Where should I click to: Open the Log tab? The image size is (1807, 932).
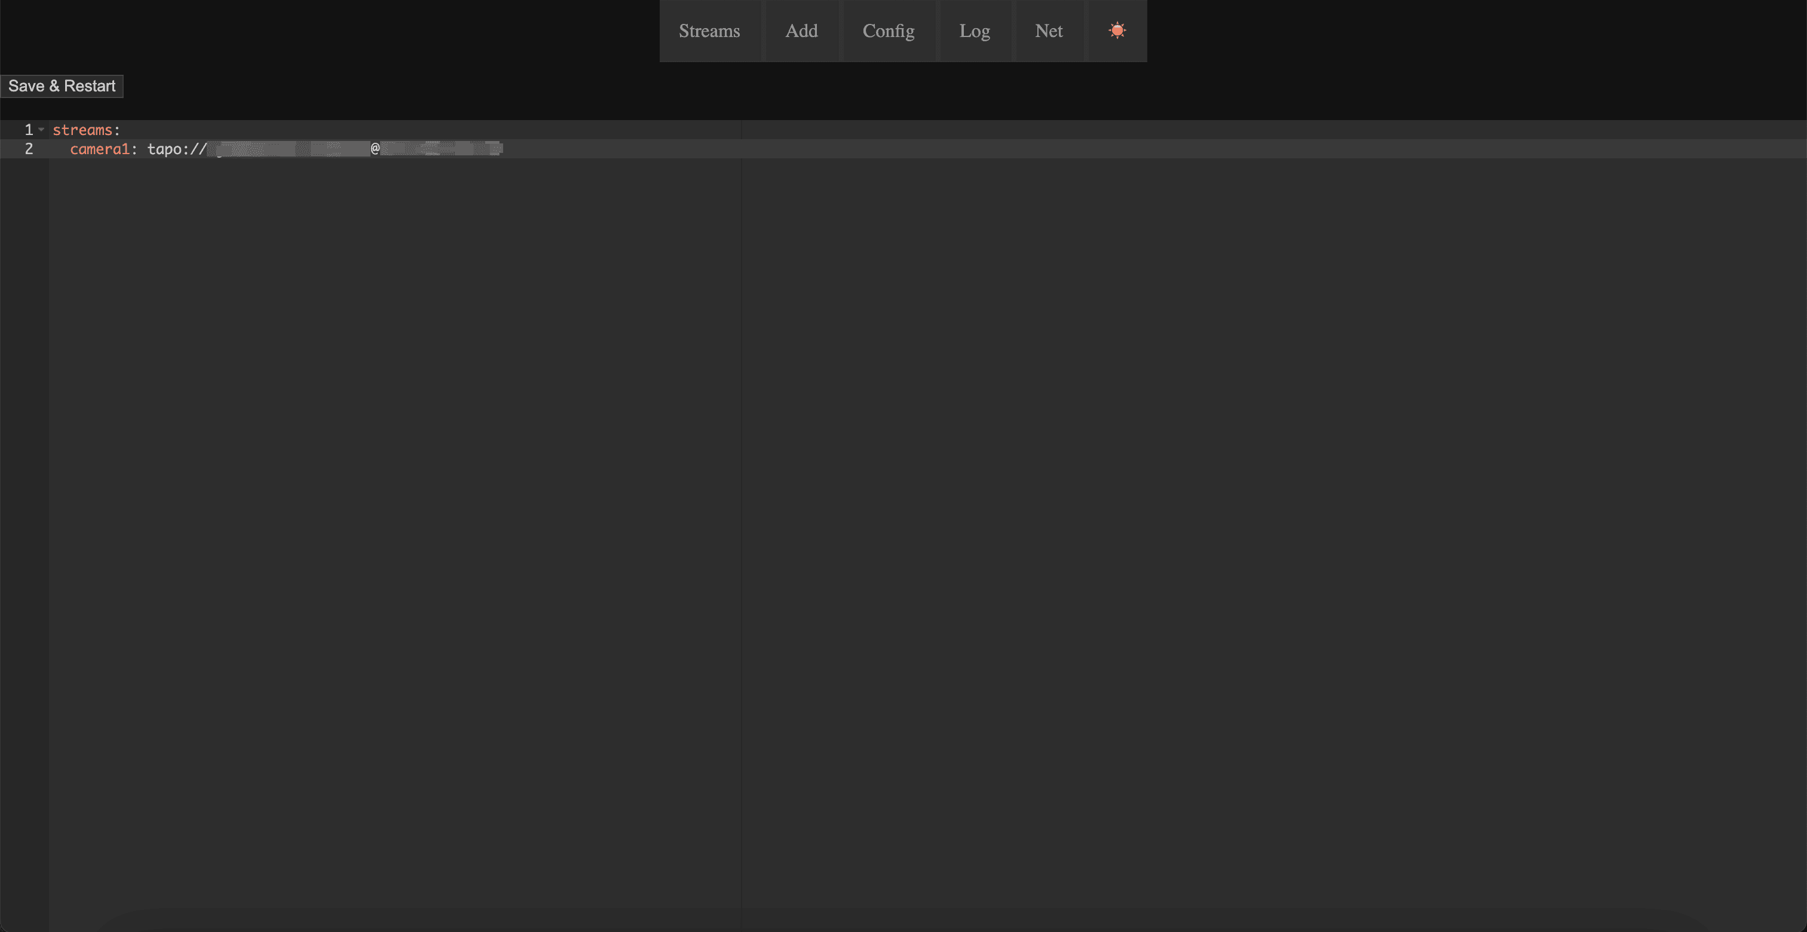pyautogui.click(x=975, y=31)
